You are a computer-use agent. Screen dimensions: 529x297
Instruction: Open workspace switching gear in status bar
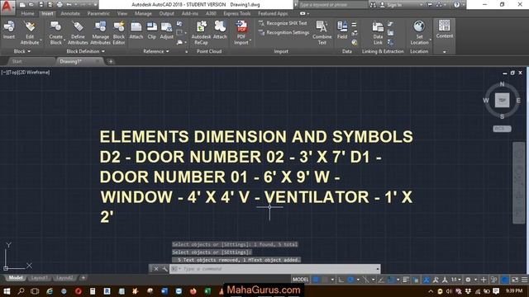(x=468, y=280)
